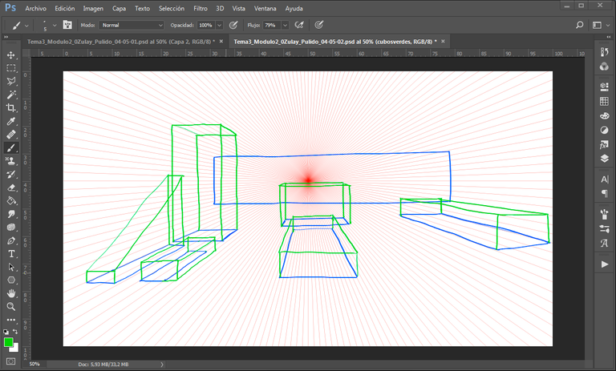Toggle pressure for size button
The image size is (616, 371).
(x=319, y=25)
